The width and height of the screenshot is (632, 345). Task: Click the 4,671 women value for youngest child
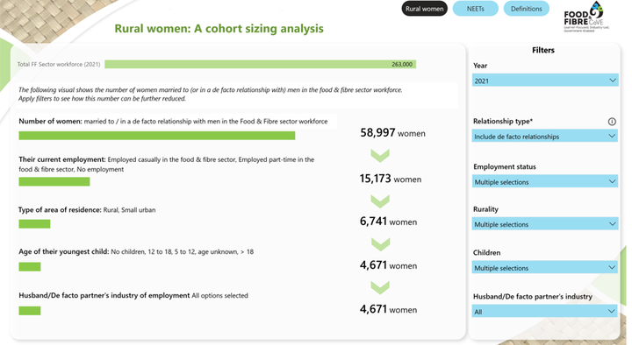coord(388,265)
